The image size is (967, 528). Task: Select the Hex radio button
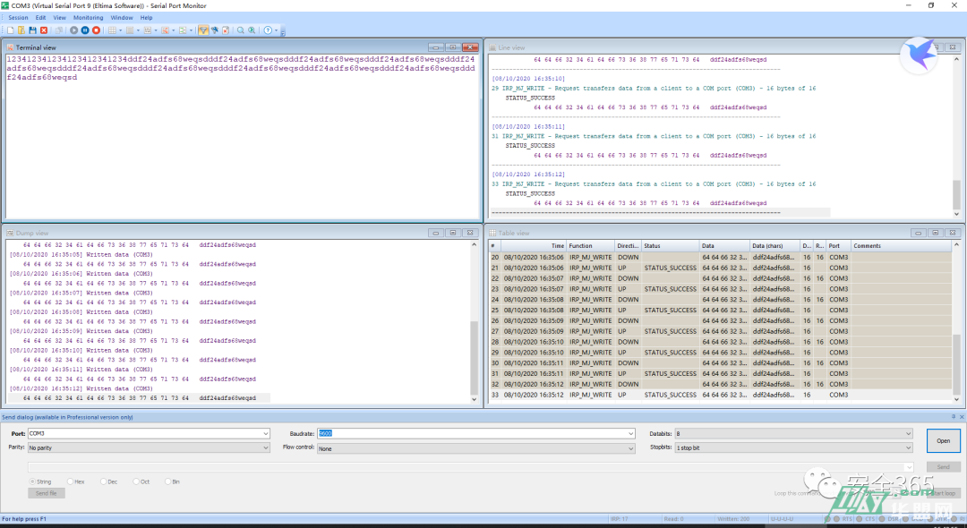71,481
